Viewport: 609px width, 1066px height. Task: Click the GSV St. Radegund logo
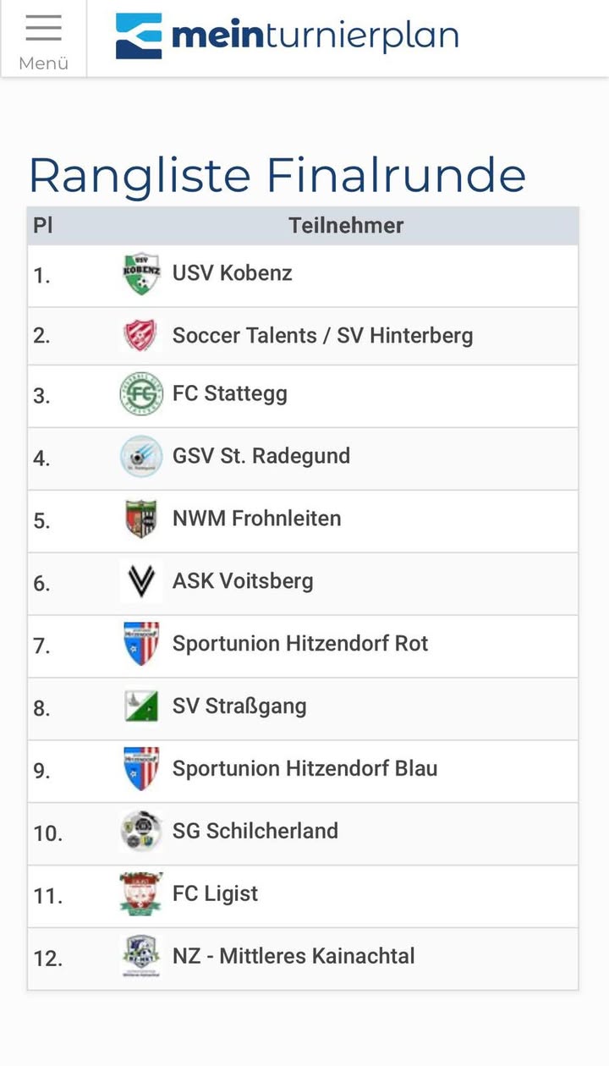pos(141,457)
